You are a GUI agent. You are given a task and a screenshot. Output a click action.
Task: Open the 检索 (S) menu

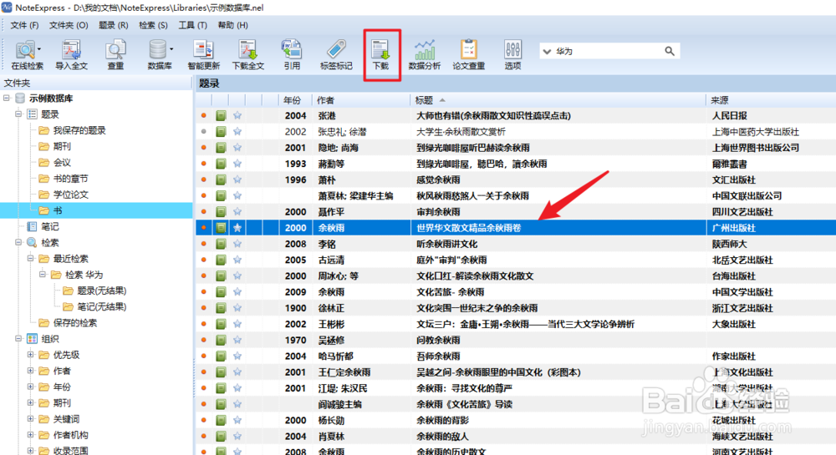click(x=153, y=25)
